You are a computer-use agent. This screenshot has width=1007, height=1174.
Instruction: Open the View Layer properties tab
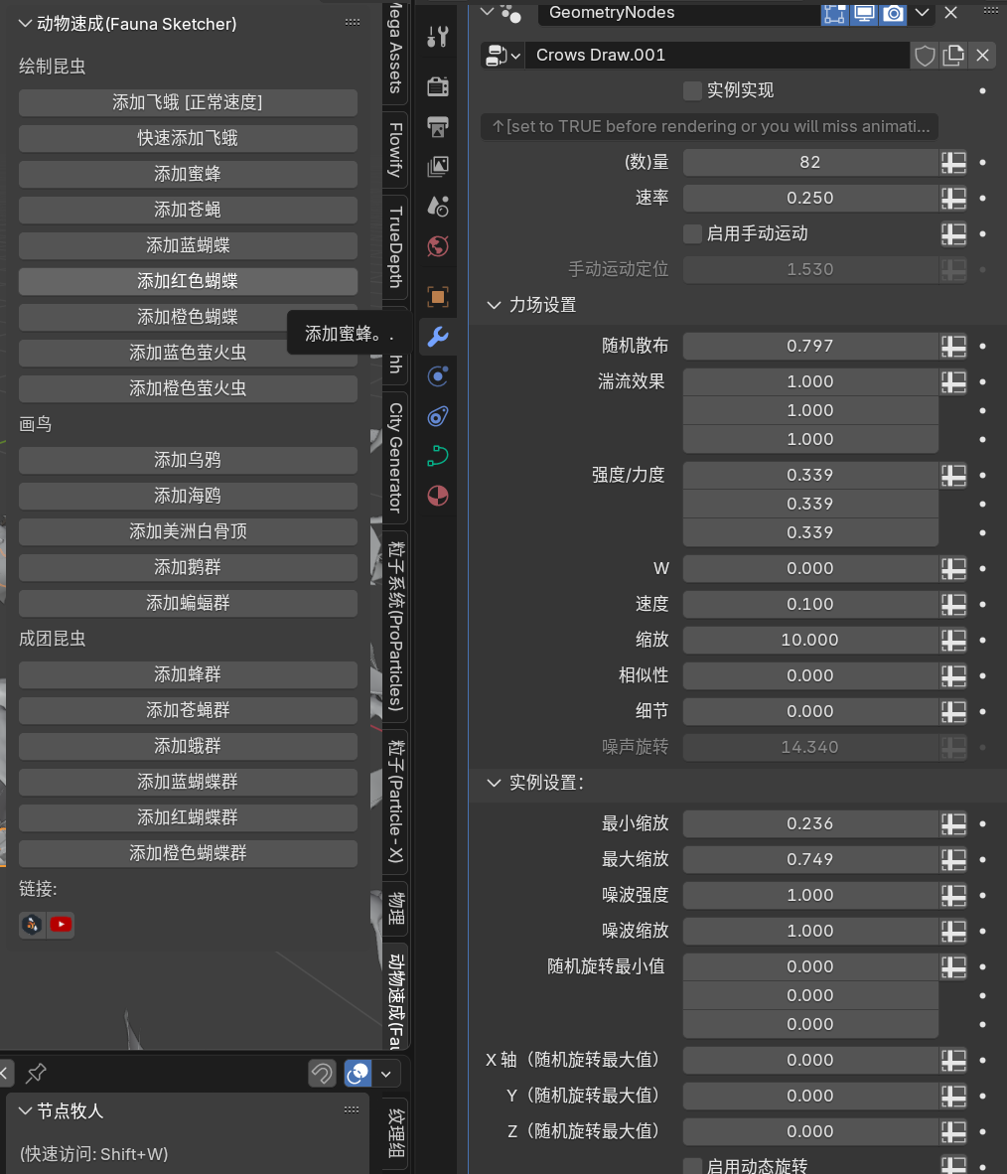click(437, 166)
